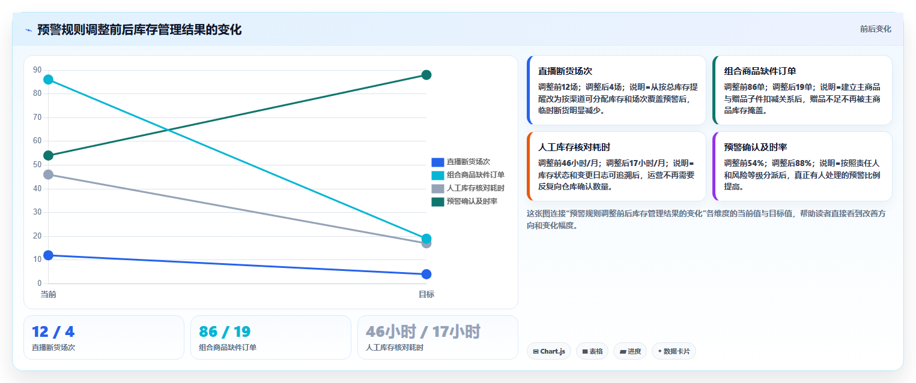Toggle the 组合商品缺件订单 legend swatch

[437, 175]
